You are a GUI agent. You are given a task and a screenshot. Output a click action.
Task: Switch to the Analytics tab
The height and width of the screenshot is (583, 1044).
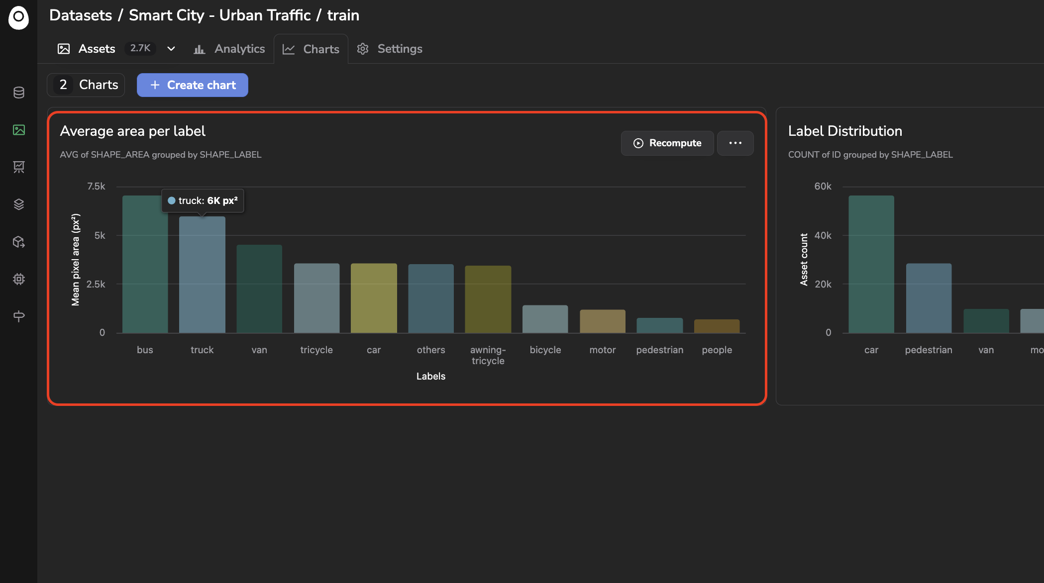[229, 49]
